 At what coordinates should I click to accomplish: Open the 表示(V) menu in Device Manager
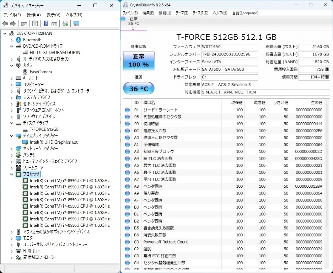tap(53, 15)
